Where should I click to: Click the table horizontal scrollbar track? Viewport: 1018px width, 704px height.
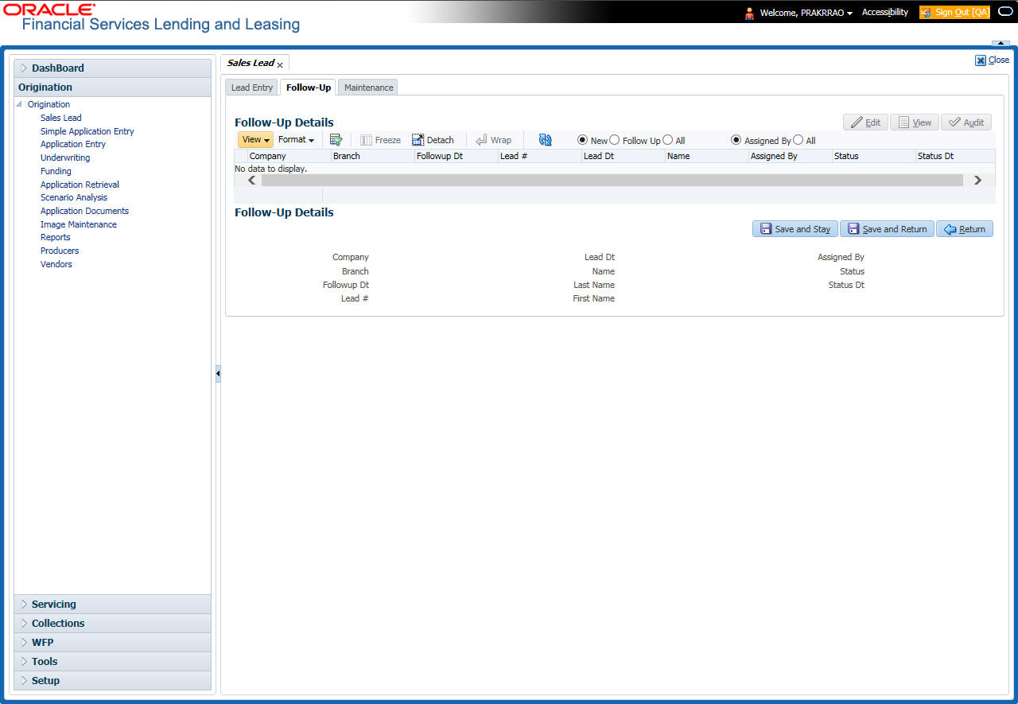612,181
